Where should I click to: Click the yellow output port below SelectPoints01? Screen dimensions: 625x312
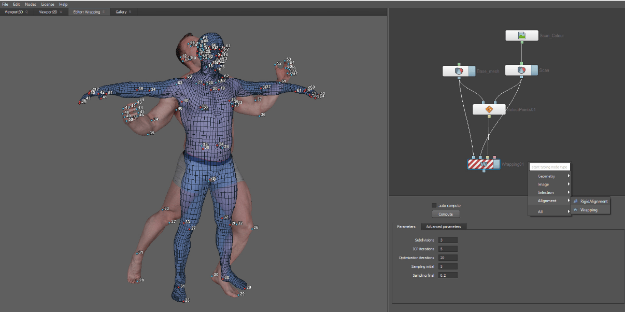coord(489,116)
